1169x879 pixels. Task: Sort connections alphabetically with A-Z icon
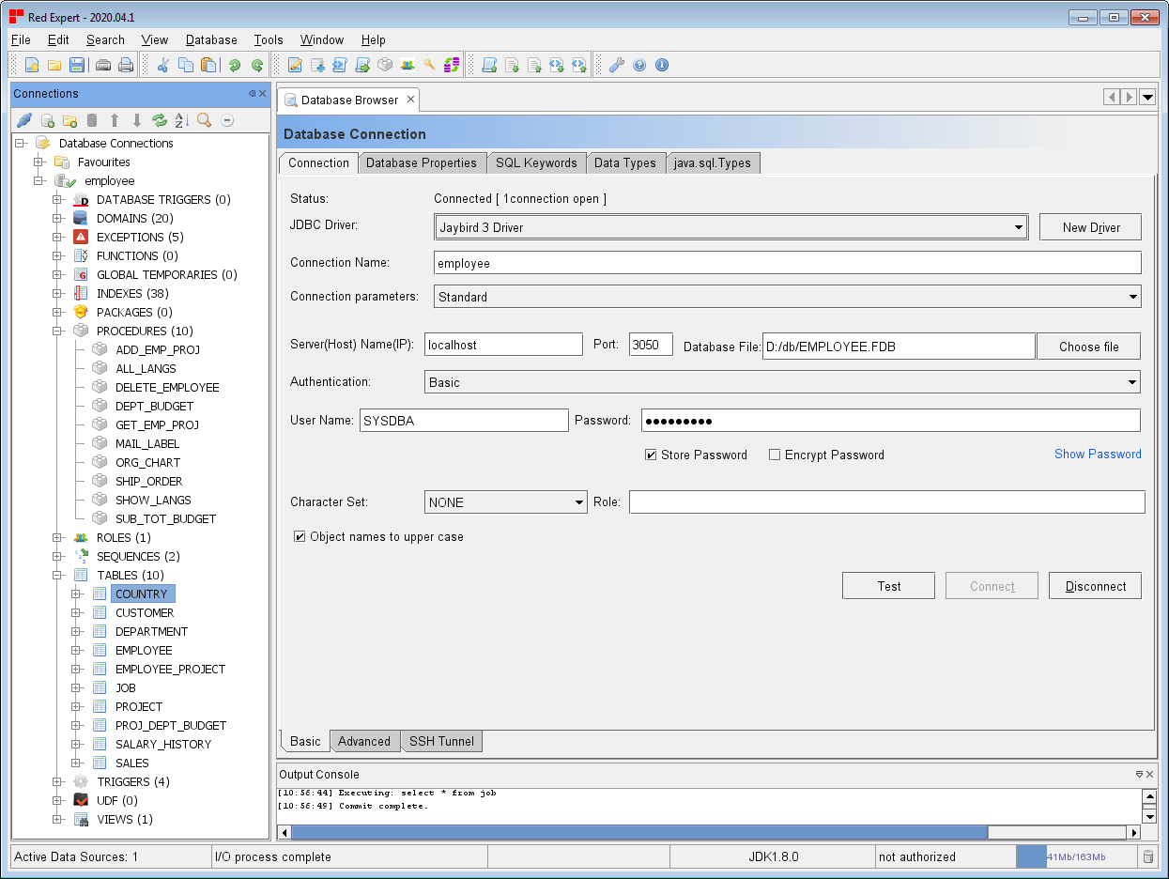click(182, 120)
